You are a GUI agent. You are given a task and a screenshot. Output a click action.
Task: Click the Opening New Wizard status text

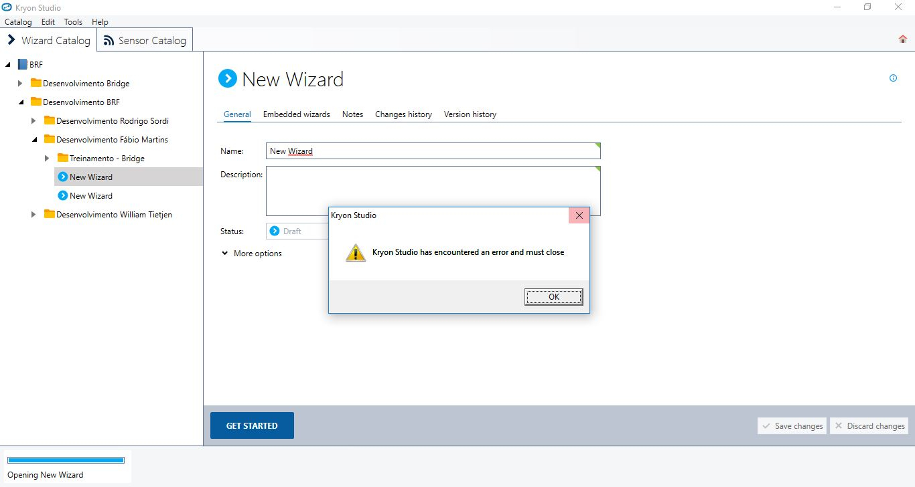tap(46, 475)
